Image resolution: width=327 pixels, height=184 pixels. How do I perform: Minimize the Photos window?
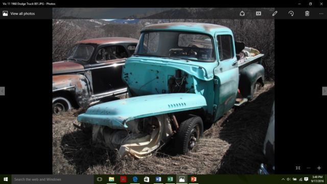(299, 4)
